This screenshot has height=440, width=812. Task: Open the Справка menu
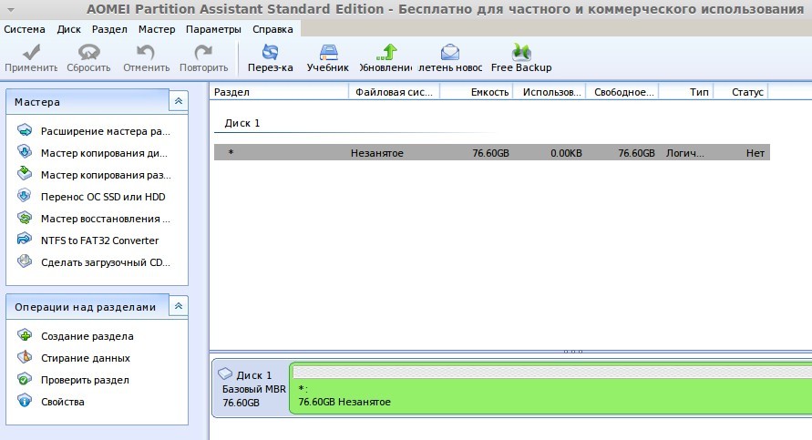pyautogui.click(x=272, y=29)
